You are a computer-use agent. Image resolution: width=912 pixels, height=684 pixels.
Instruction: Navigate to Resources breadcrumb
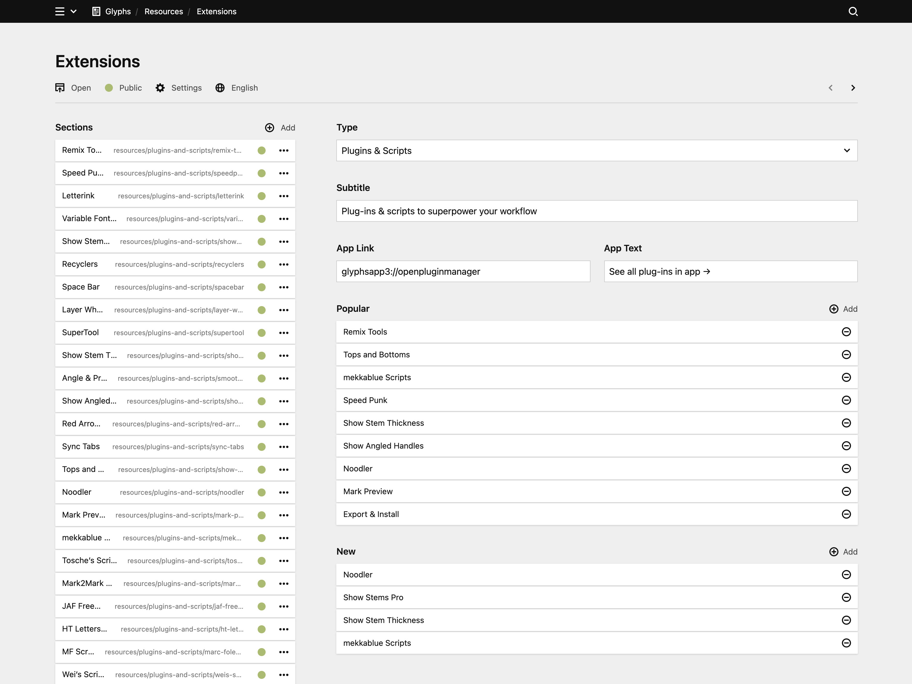click(164, 12)
